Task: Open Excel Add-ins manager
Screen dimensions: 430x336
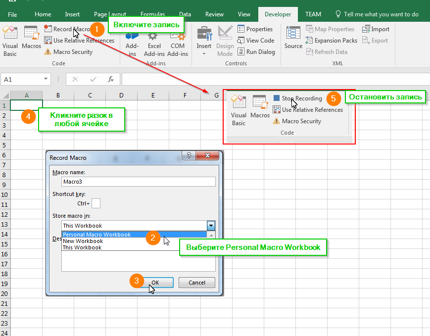Action: click(x=154, y=45)
